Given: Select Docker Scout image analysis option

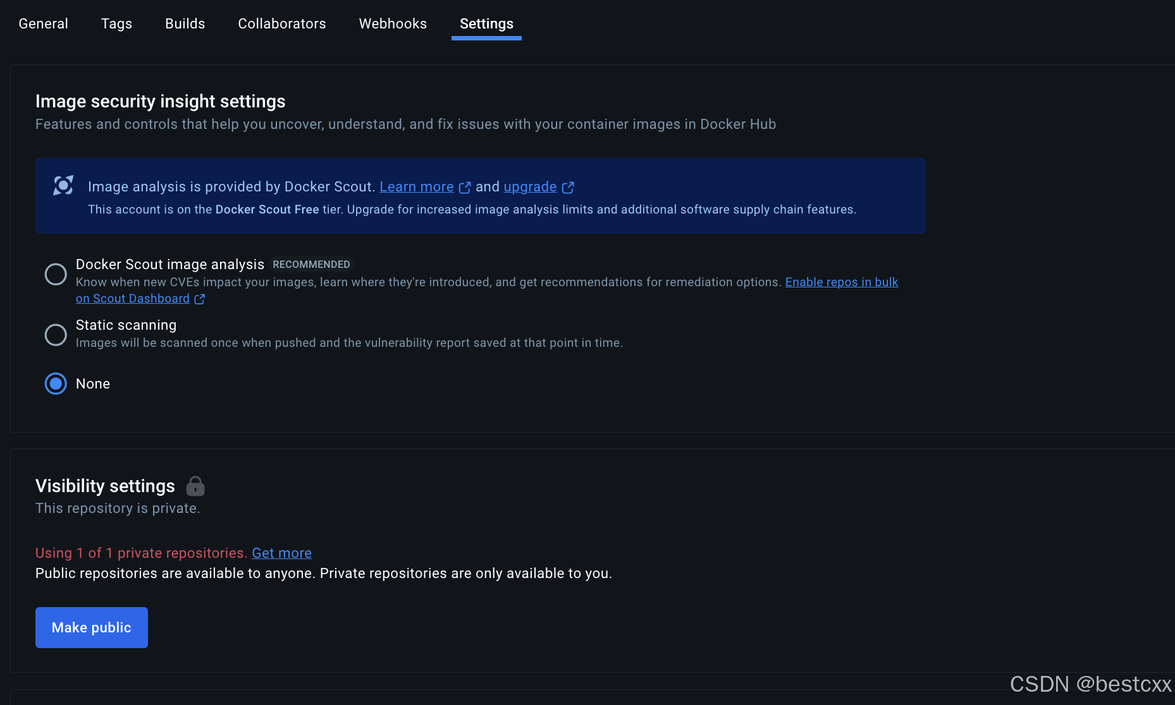Looking at the screenshot, I should [x=56, y=274].
